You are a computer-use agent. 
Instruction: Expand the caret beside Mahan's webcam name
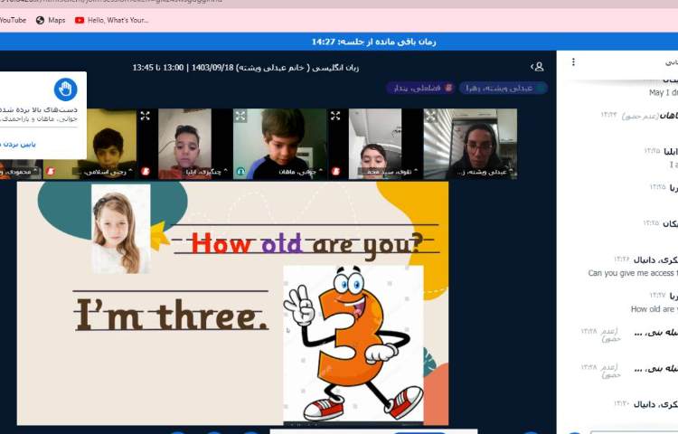[322, 171]
